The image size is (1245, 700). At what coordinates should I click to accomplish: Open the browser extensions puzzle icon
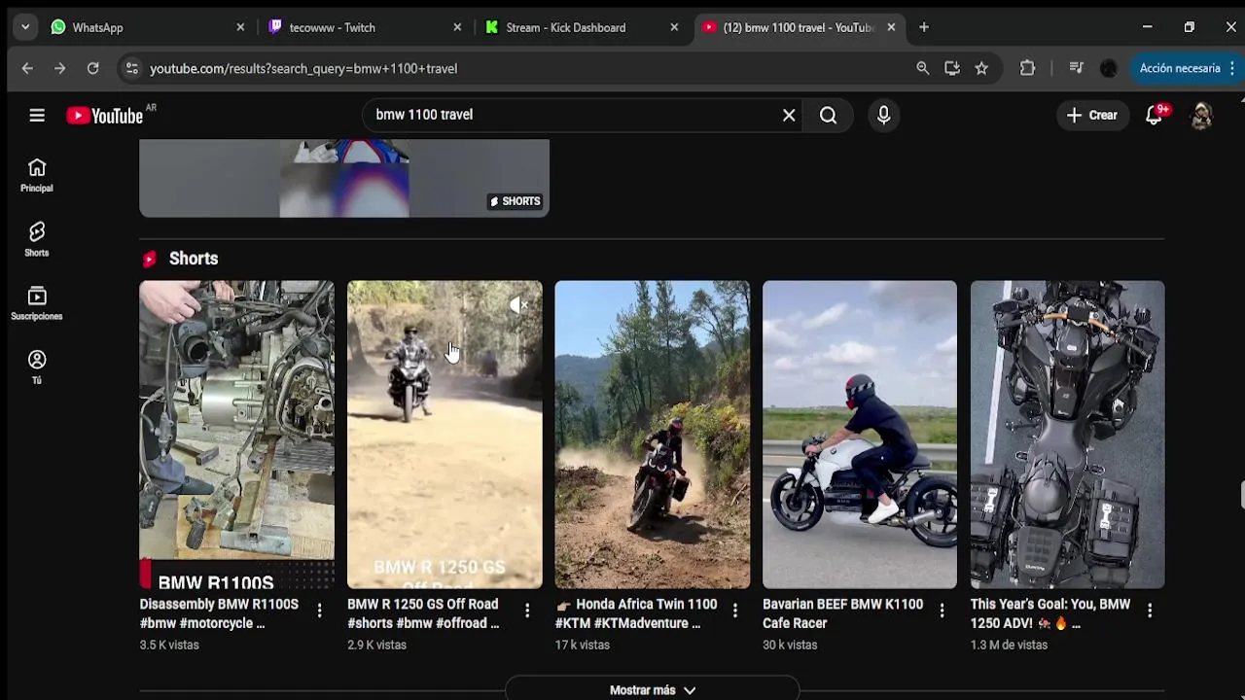[1028, 68]
